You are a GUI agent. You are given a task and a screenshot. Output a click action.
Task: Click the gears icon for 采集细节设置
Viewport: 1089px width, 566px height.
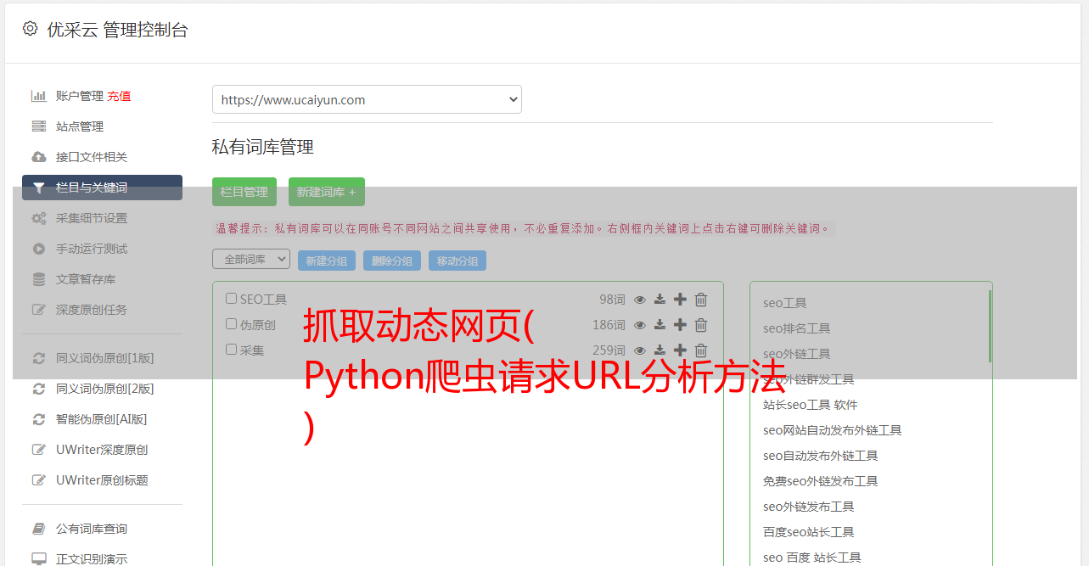click(39, 218)
